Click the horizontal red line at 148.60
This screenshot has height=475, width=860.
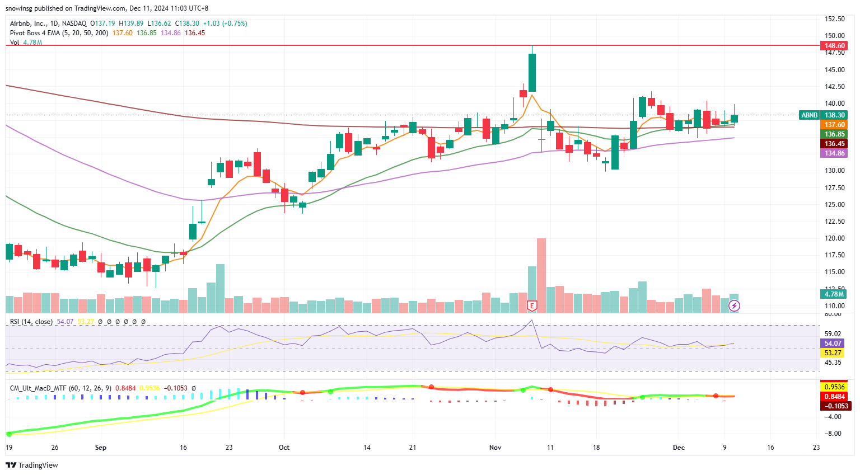click(x=413, y=45)
